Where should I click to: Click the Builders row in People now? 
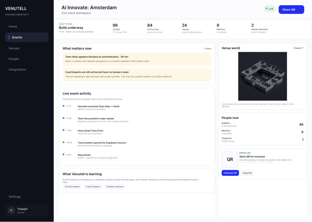[x=262, y=124]
